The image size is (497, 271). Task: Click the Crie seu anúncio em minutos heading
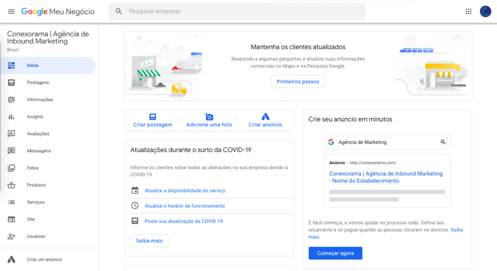(350, 119)
